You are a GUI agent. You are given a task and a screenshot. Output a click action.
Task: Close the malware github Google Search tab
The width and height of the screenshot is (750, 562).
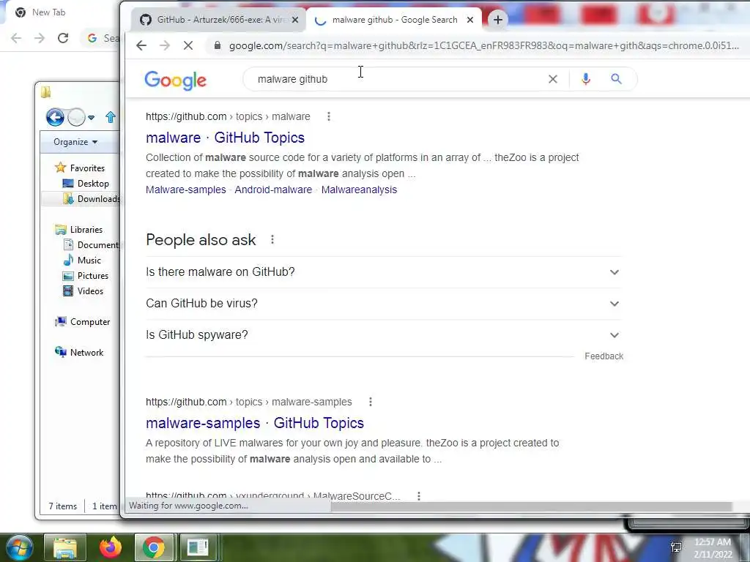(x=470, y=20)
